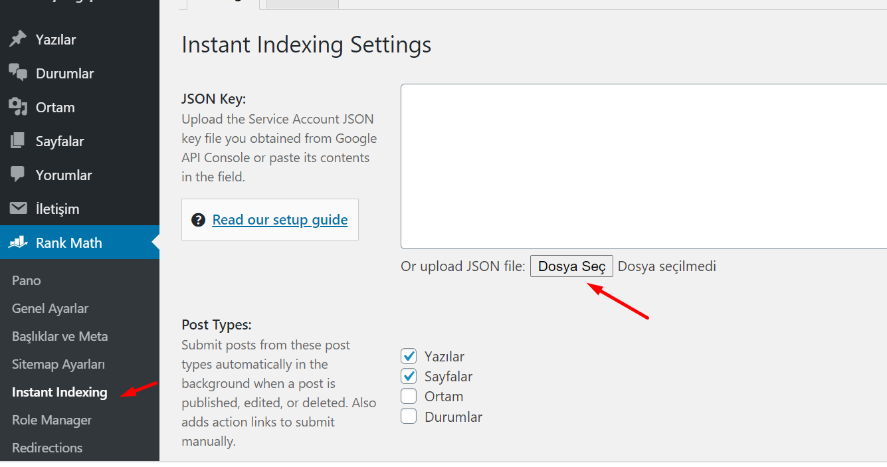Enable the Durumlar post type checkbox
The image size is (887, 467).
click(409, 417)
